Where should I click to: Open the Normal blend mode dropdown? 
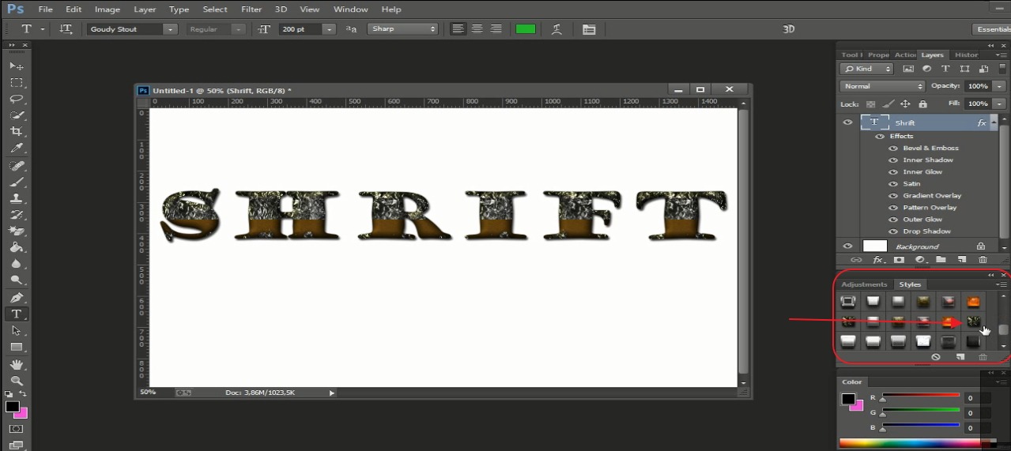(x=881, y=86)
